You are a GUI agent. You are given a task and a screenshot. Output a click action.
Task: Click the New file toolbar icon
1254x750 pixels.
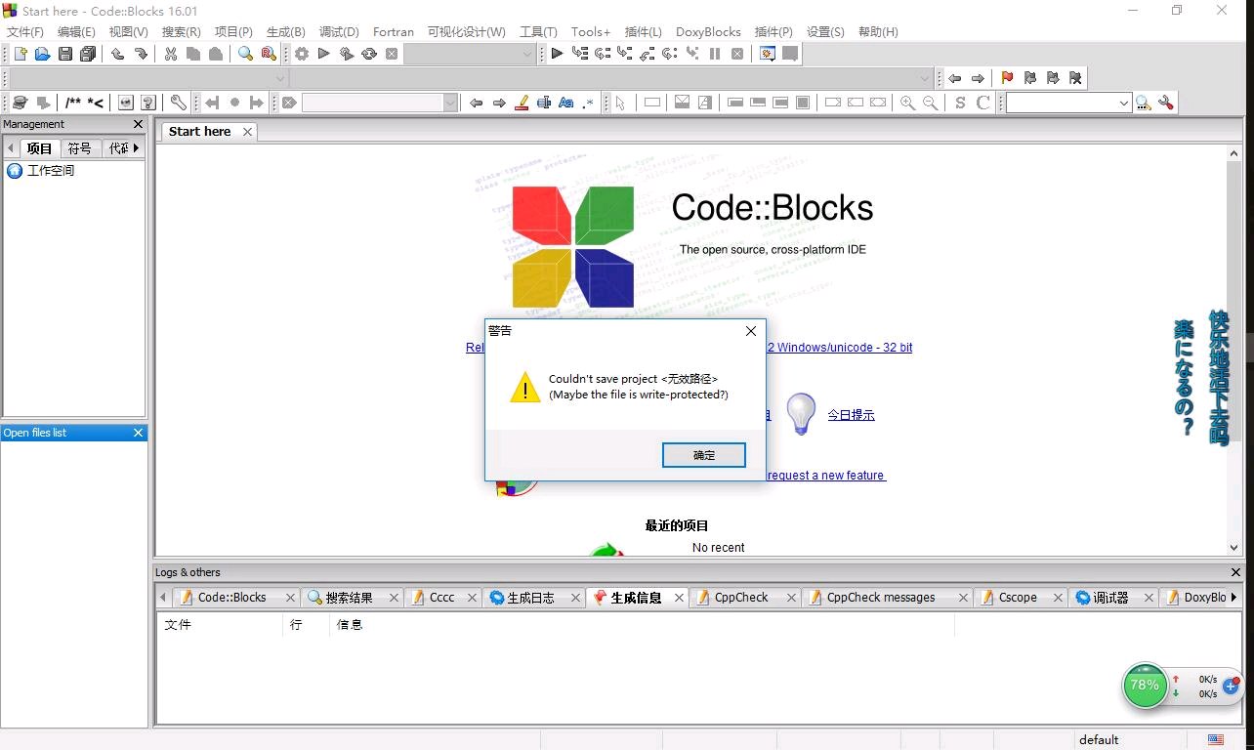(x=20, y=54)
